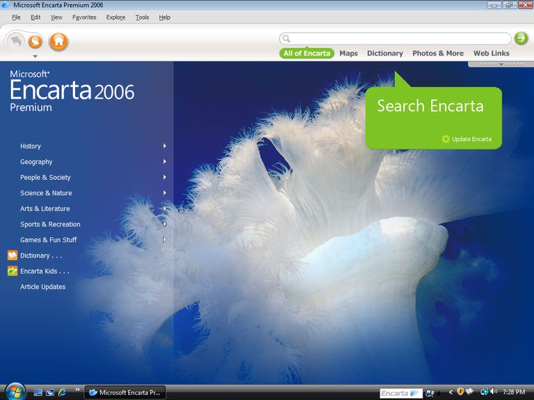Image resolution: width=534 pixels, height=400 pixels.
Task: Click the orange Forward navigation button
Action: 35,42
